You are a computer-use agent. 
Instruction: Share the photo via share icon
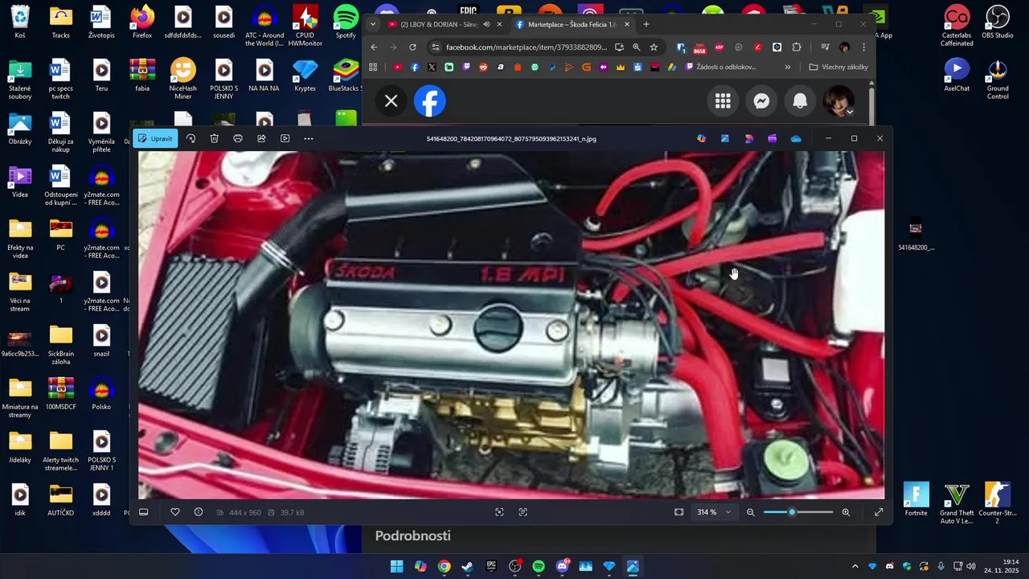261,138
